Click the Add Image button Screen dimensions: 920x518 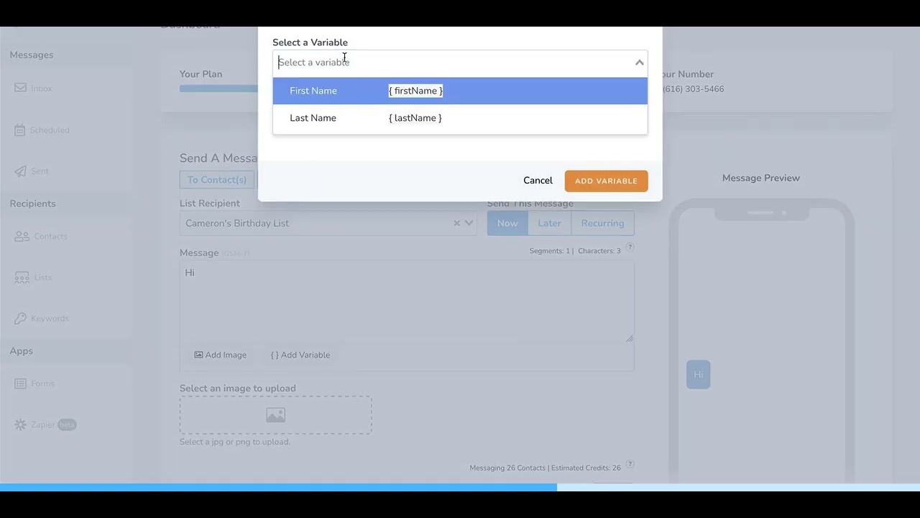click(221, 355)
